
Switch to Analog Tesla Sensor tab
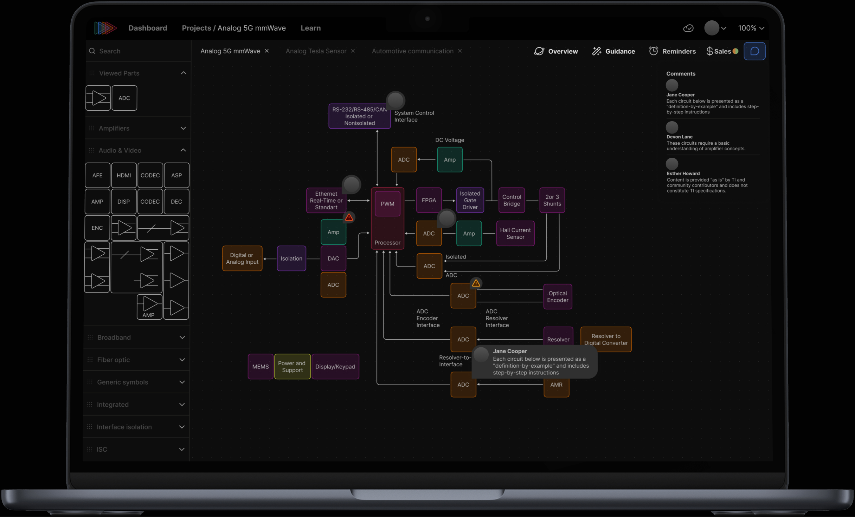coord(316,51)
